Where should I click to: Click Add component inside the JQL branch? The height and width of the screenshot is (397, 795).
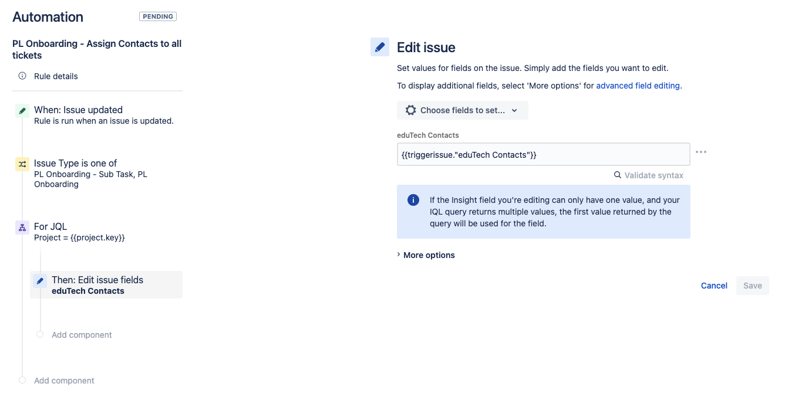(82, 335)
